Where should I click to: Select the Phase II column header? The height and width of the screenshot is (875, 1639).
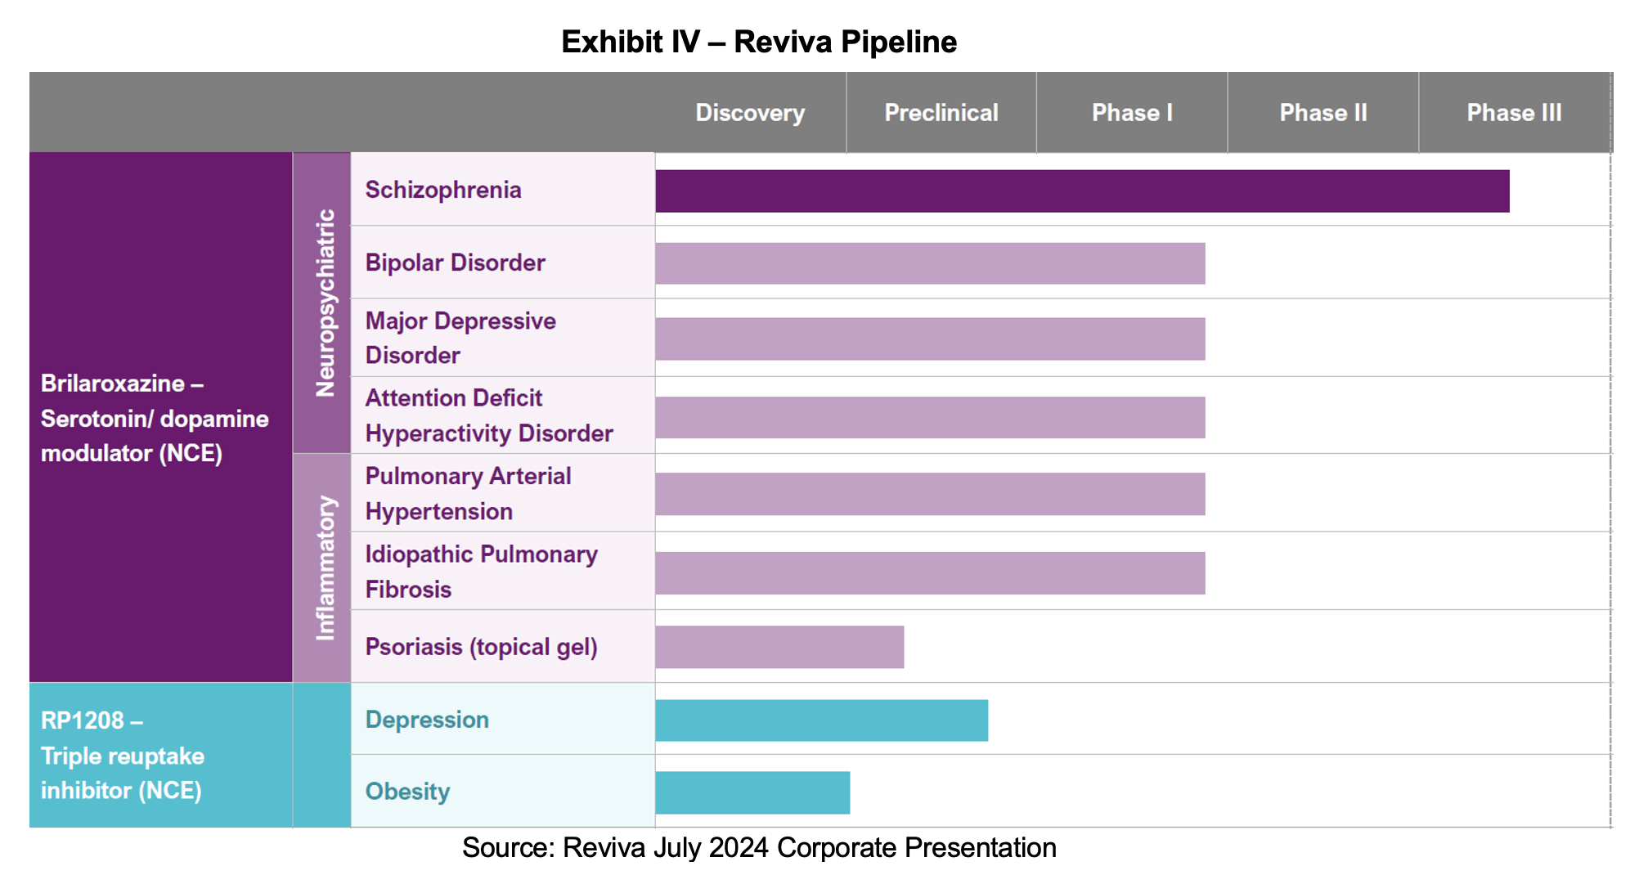click(x=1323, y=113)
